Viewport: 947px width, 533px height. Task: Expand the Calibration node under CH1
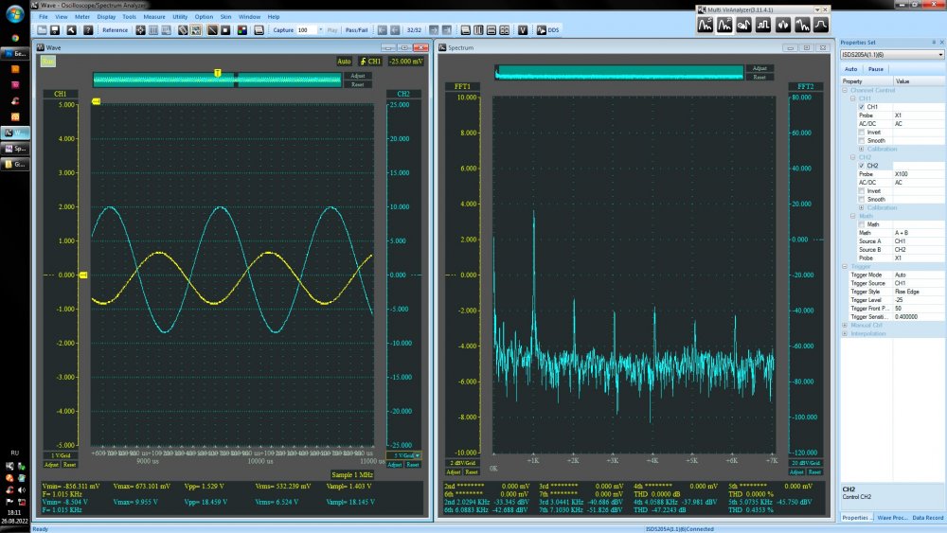(861, 149)
